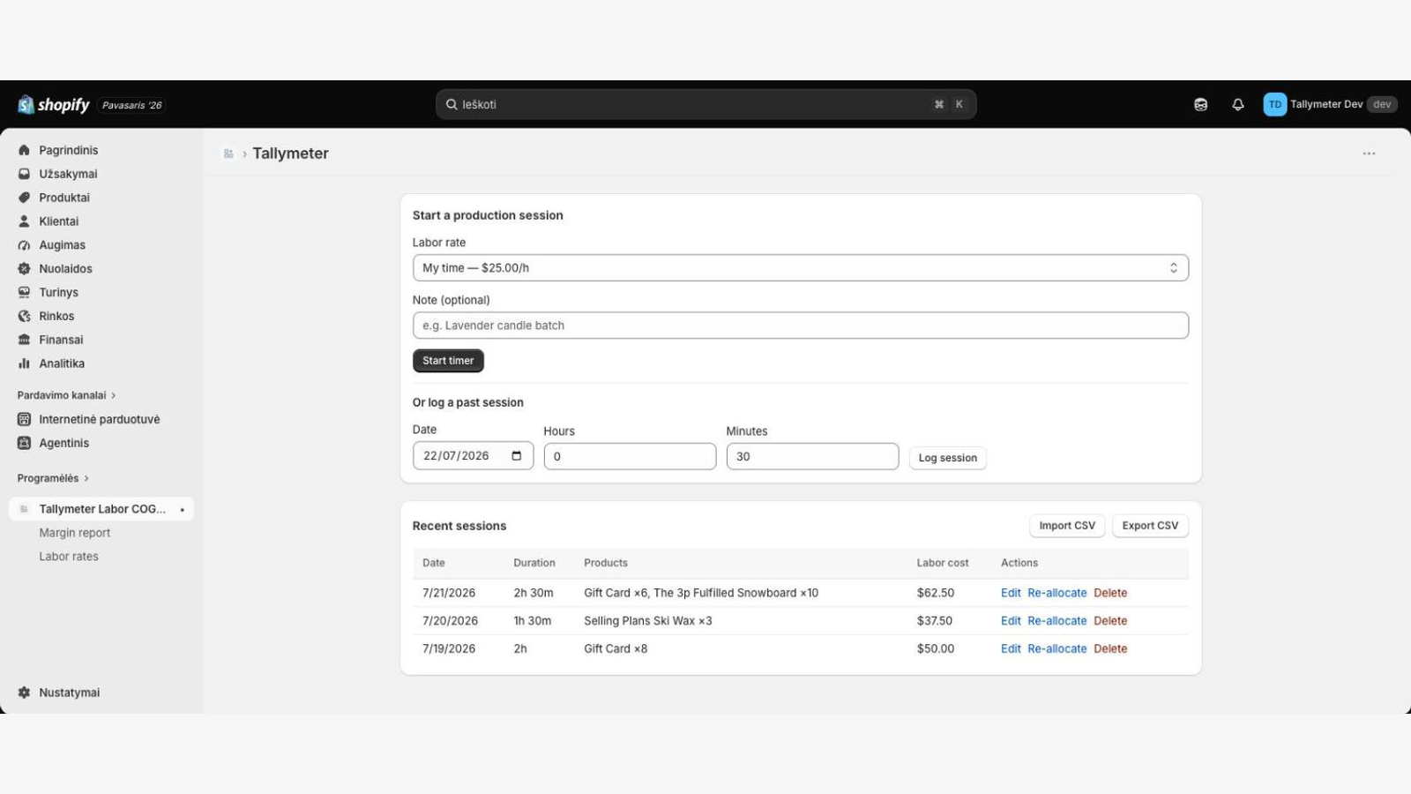Click the Užsakymai orders icon
The width and height of the screenshot is (1411, 794).
pyautogui.click(x=24, y=174)
